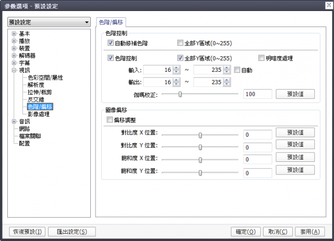Reset 對比度 Y 位置 with 預設值 button

[295, 145]
